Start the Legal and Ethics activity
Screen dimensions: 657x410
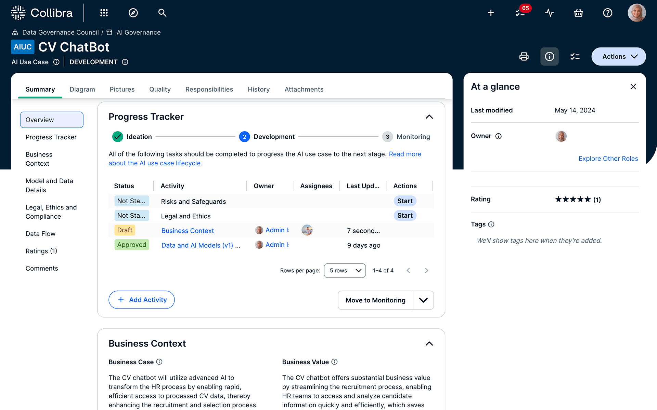point(405,215)
